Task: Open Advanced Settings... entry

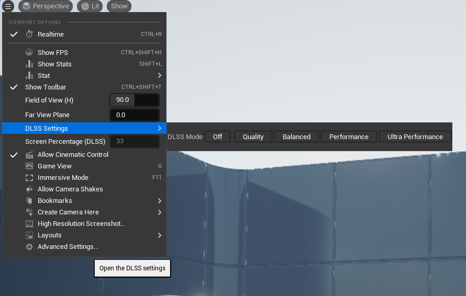Action: (x=84, y=247)
